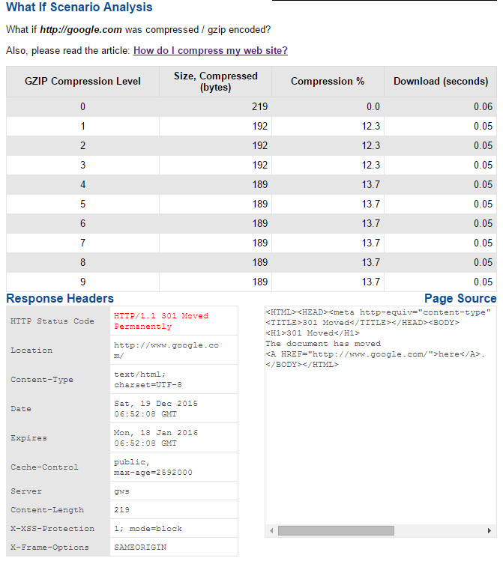Select the compression level 2 cell
This screenshot has height=561, width=503.
(82, 145)
